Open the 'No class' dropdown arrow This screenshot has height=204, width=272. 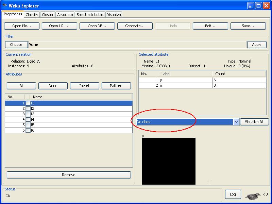coord(236,122)
